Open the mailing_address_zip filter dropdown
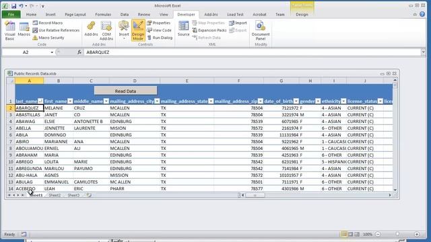This screenshot has width=431, height=242. [261, 102]
